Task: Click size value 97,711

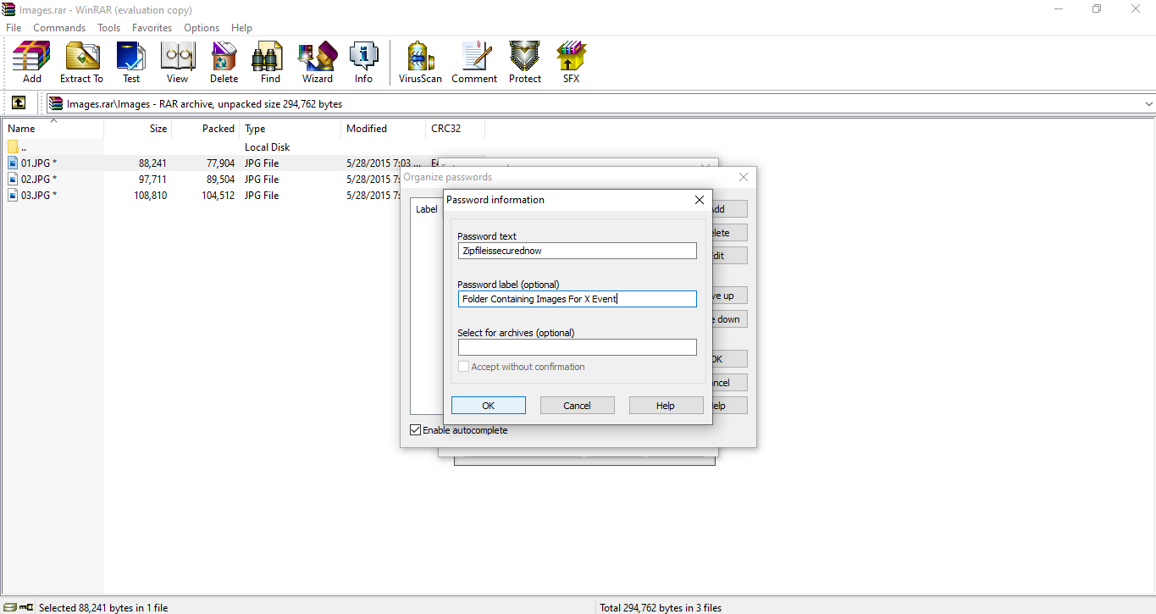Action: point(152,179)
